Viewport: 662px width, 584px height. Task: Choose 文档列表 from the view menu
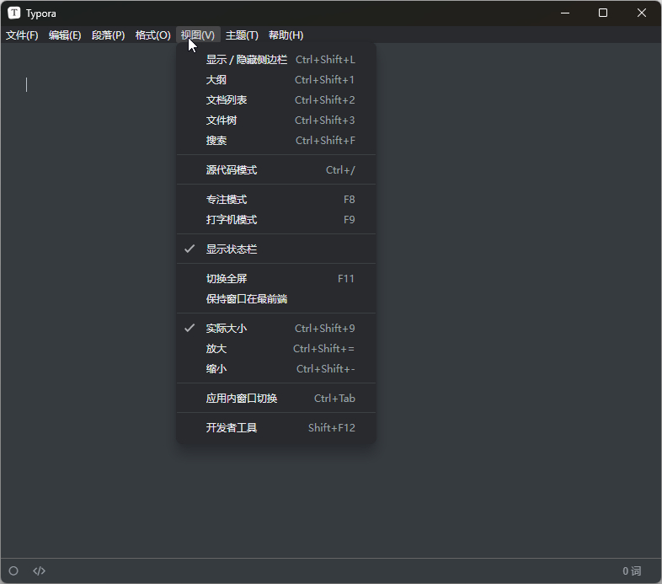tap(276, 100)
